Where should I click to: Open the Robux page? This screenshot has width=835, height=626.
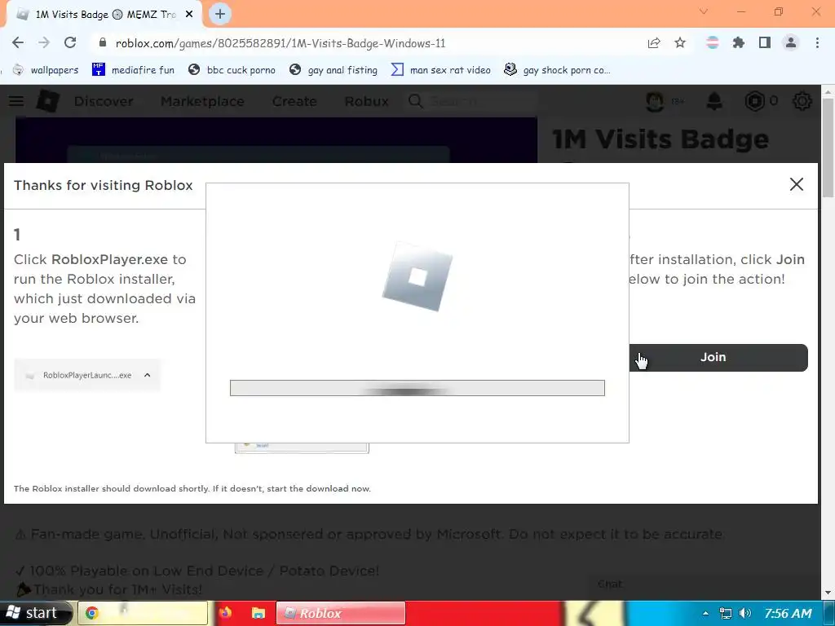[366, 101]
